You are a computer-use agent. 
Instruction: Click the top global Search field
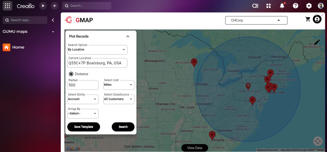tap(87, 6)
